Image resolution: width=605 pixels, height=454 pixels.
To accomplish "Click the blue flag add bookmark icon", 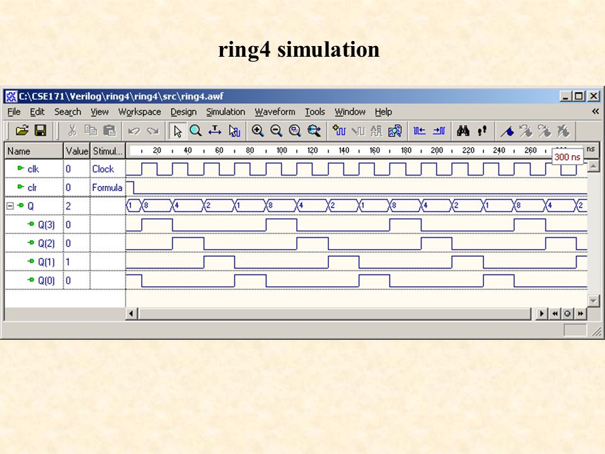I will coord(507,131).
